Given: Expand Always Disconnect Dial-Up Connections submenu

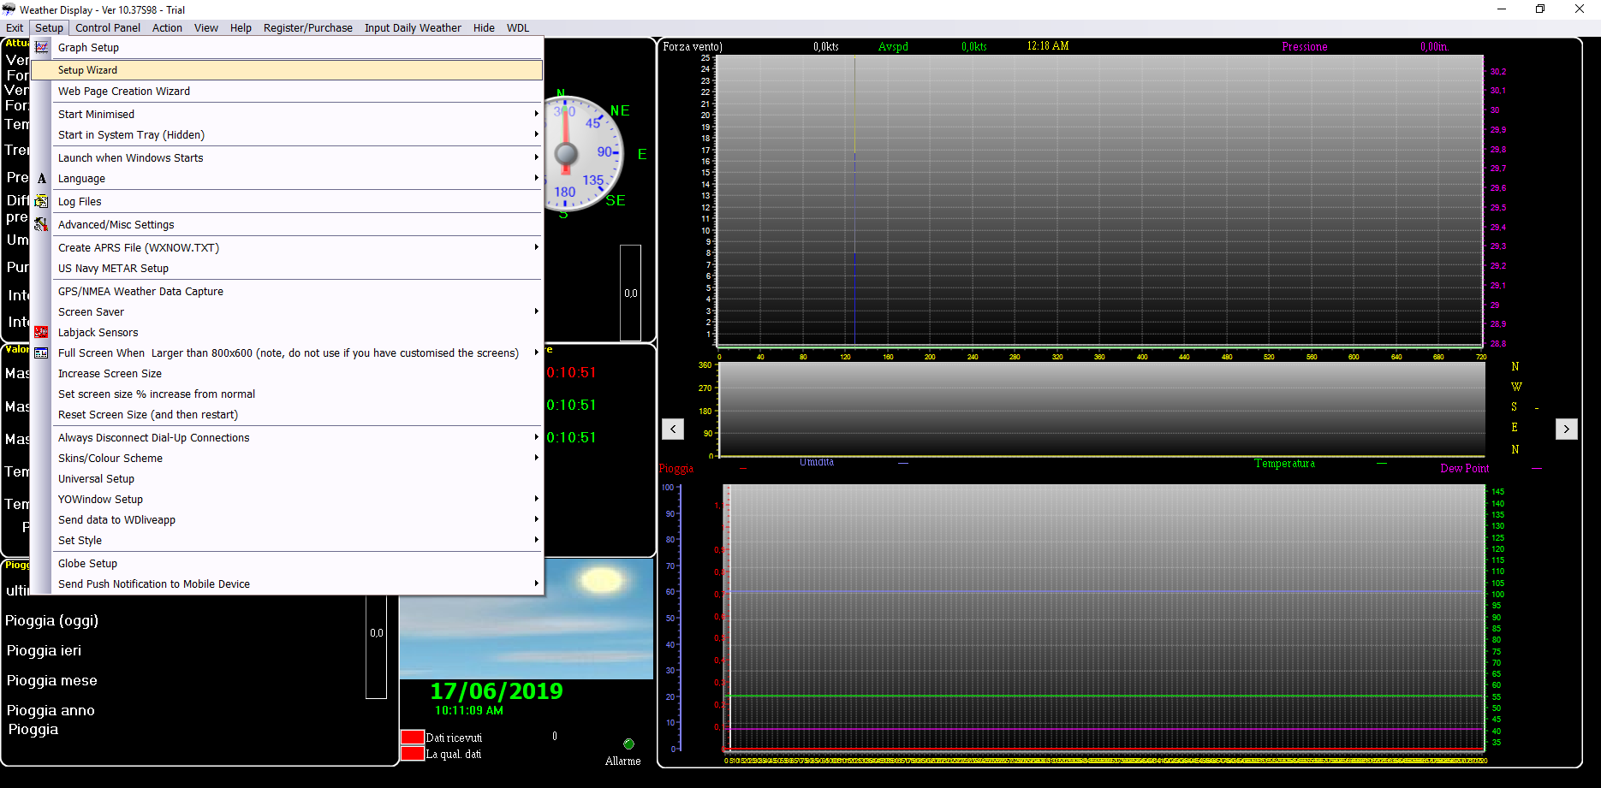Looking at the screenshot, I should [x=537, y=437].
